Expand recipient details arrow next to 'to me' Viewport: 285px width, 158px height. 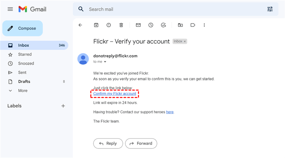tap(105, 62)
